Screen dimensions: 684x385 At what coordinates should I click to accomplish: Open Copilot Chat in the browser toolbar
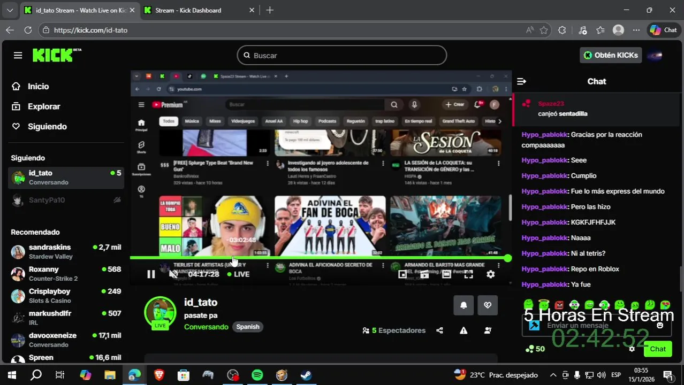pos(664,30)
